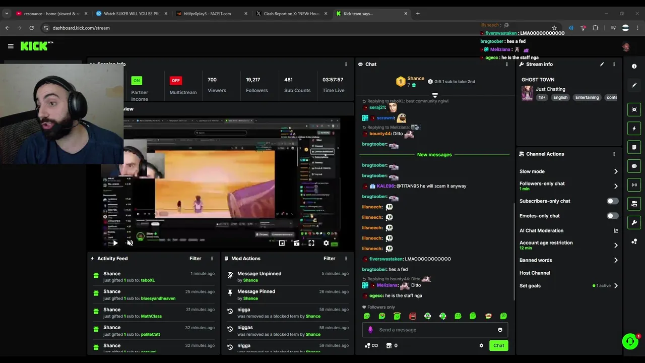Toggle chat widget in sidebar
645x363 pixels.
(x=634, y=166)
